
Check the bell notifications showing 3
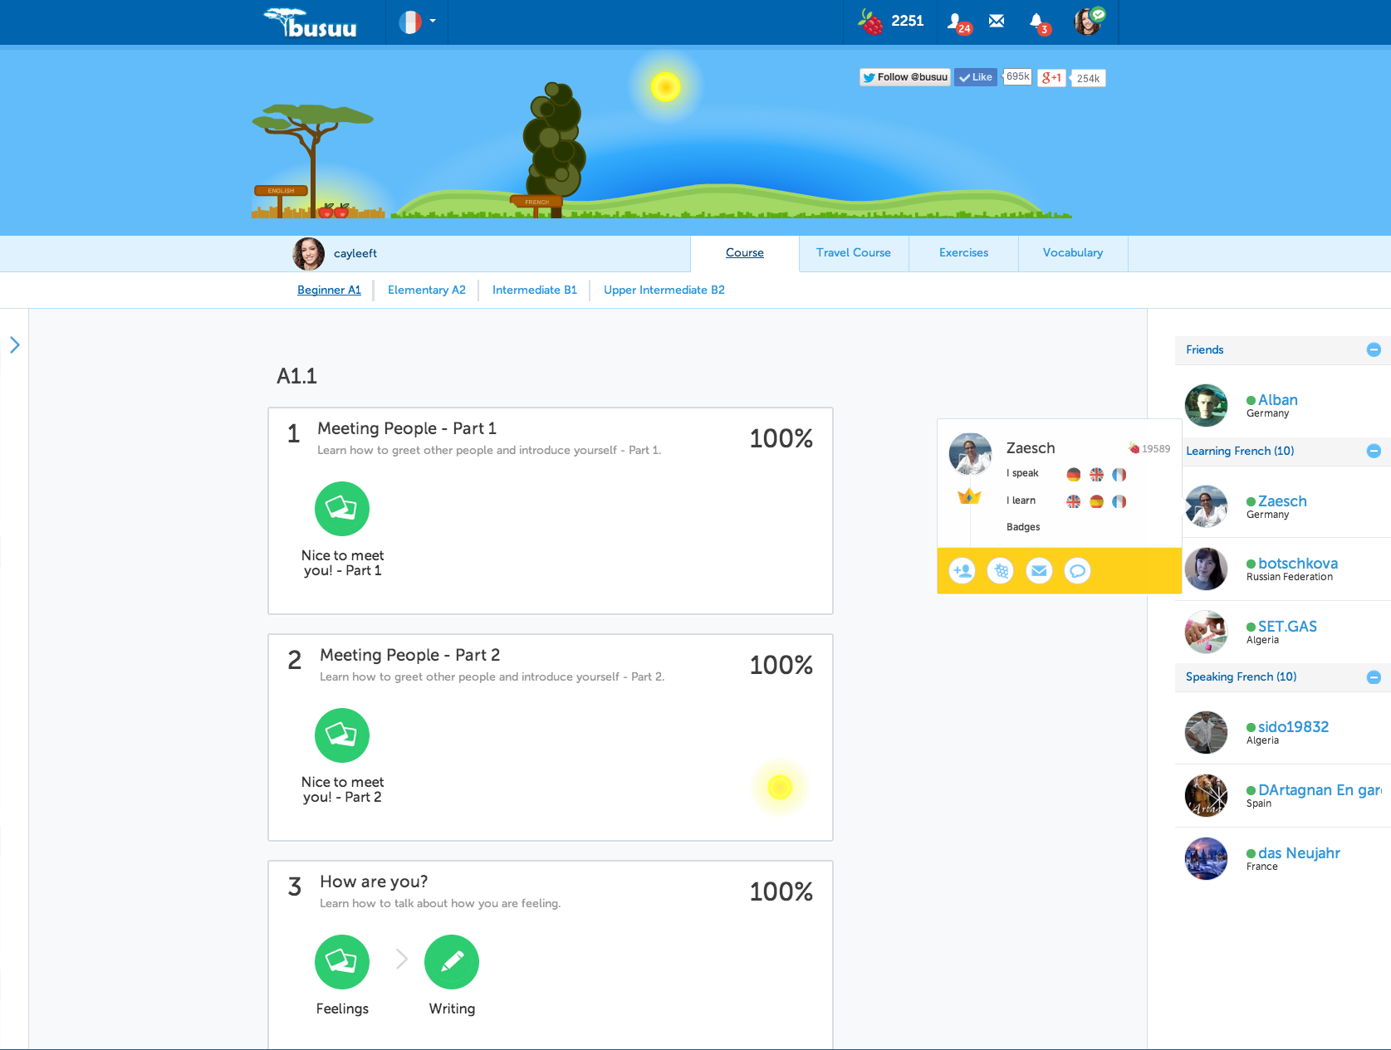pyautogui.click(x=1037, y=22)
